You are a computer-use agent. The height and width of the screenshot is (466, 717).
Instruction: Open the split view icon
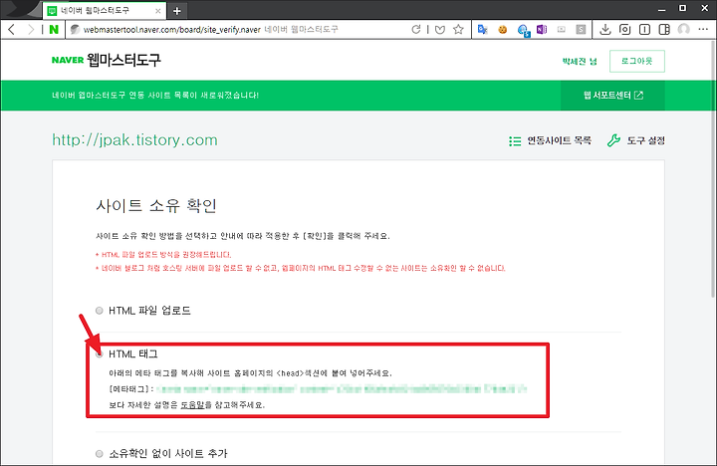(664, 30)
